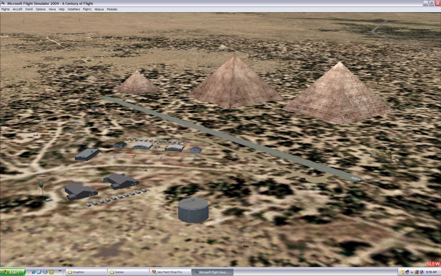The width and height of the screenshot is (441, 276).
Task: Click the yellow system tray icon
Action: point(402,272)
